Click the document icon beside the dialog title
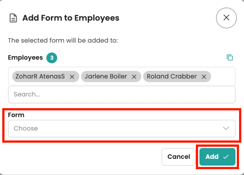 tap(13, 18)
